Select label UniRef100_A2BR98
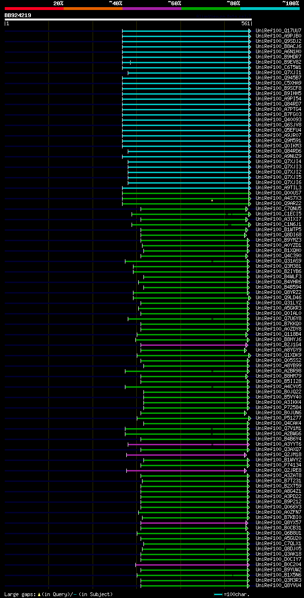The image size is (304, 598). 278,371
